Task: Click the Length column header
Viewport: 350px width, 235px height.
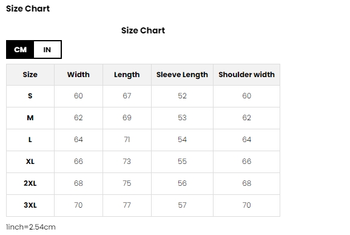Action: (x=127, y=75)
